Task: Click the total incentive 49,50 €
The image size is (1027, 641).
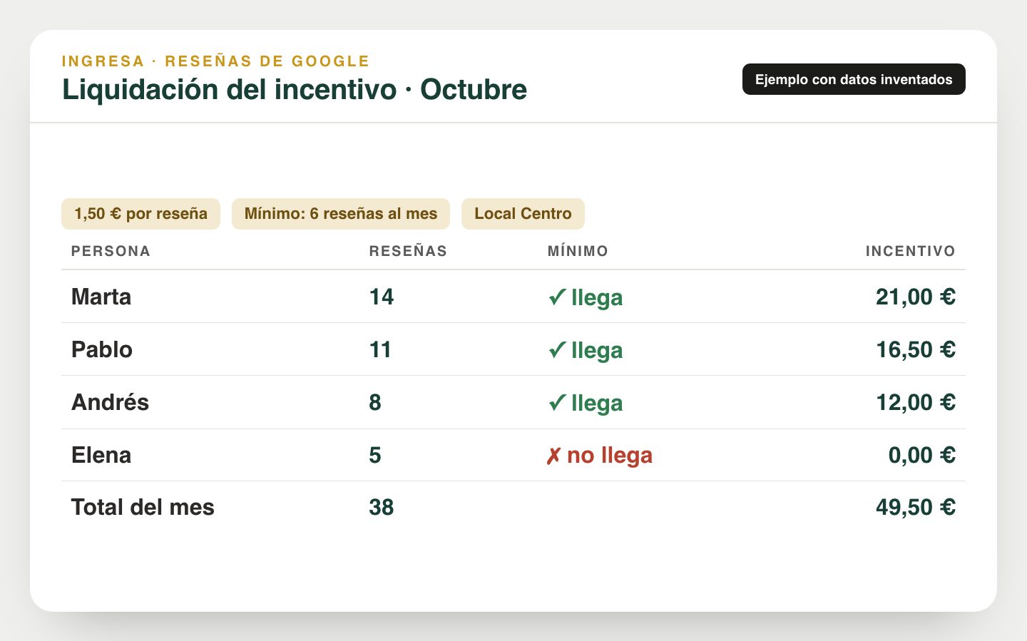Action: 916,507
